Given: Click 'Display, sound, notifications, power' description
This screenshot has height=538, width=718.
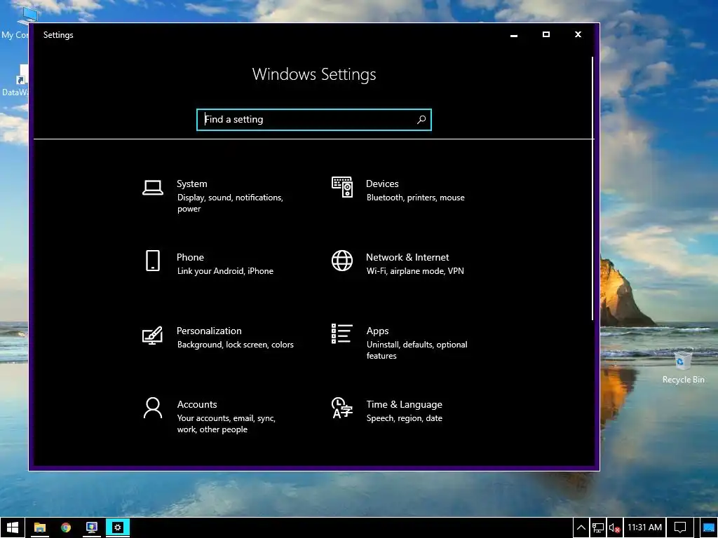Looking at the screenshot, I should pyautogui.click(x=230, y=203).
